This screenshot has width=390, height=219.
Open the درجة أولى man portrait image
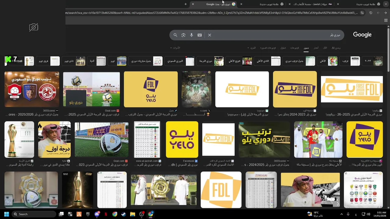[54, 139]
